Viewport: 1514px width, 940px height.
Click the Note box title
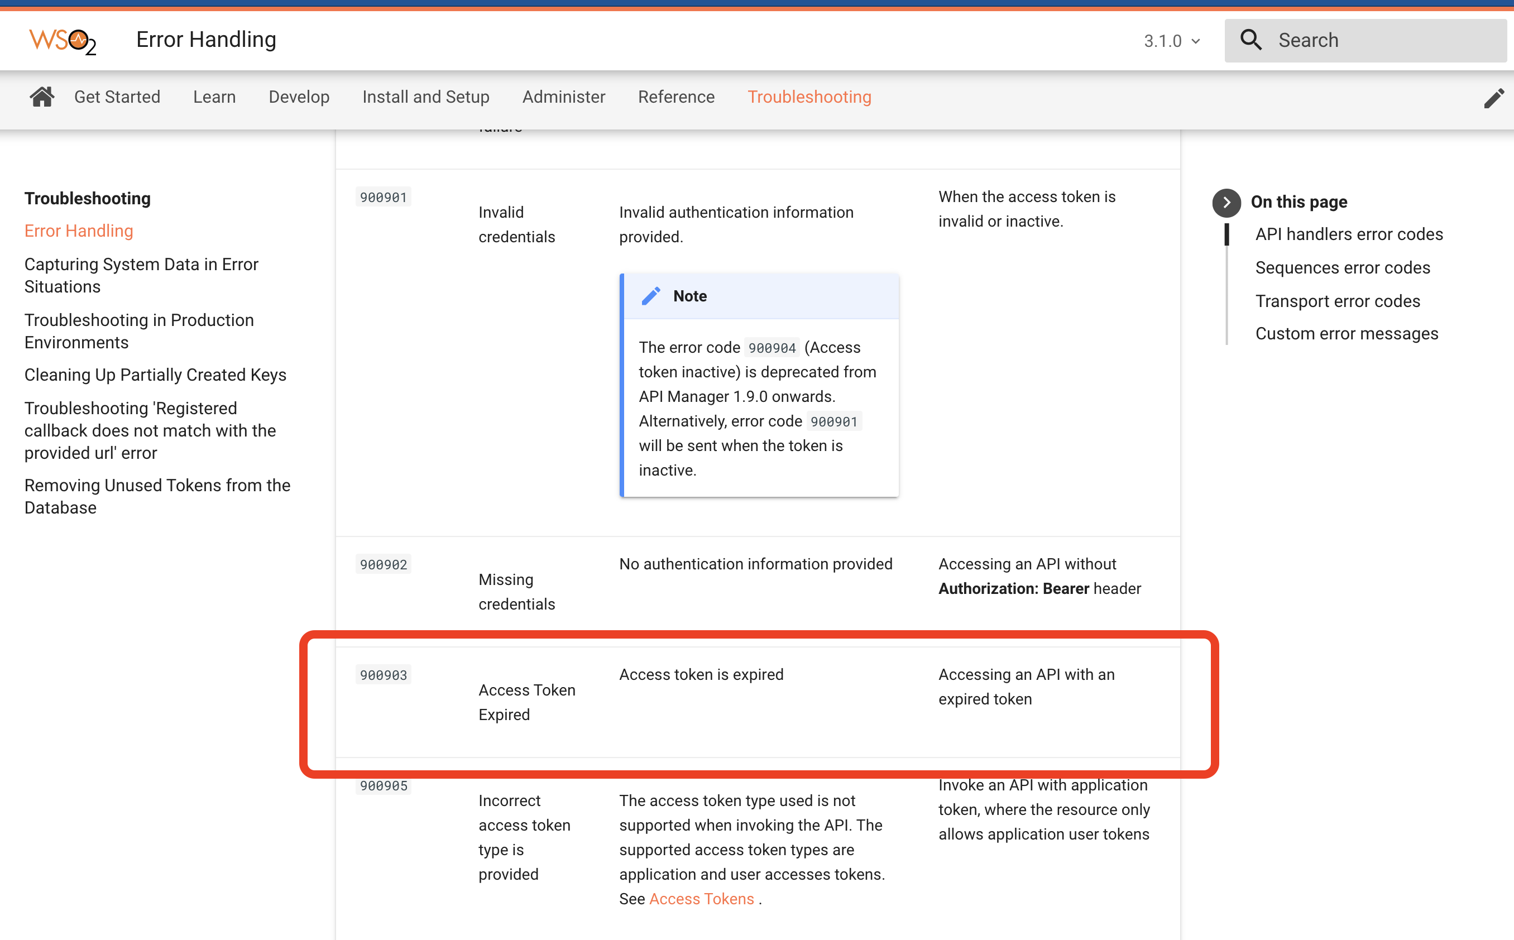click(x=689, y=296)
